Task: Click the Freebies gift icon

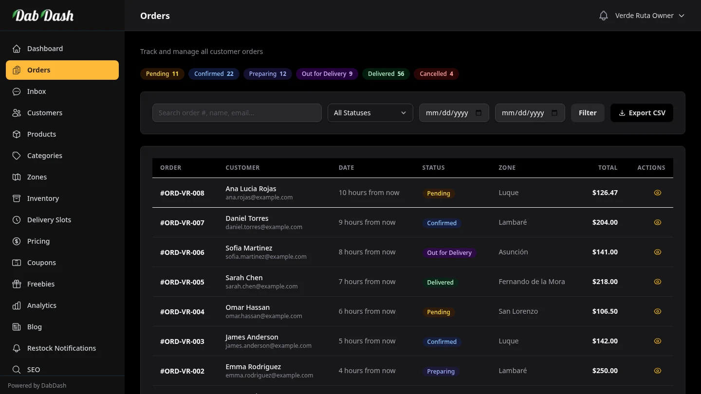Action: (17, 284)
